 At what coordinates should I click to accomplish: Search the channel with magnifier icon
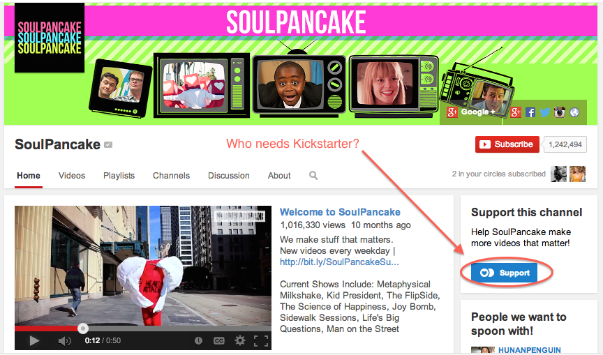(x=313, y=176)
